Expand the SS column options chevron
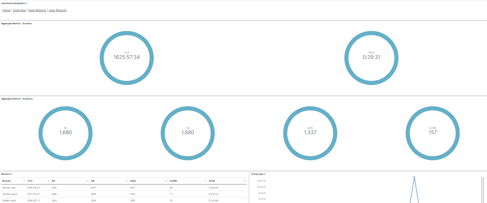Screen dimensions: 487x203 [x=87, y=181]
